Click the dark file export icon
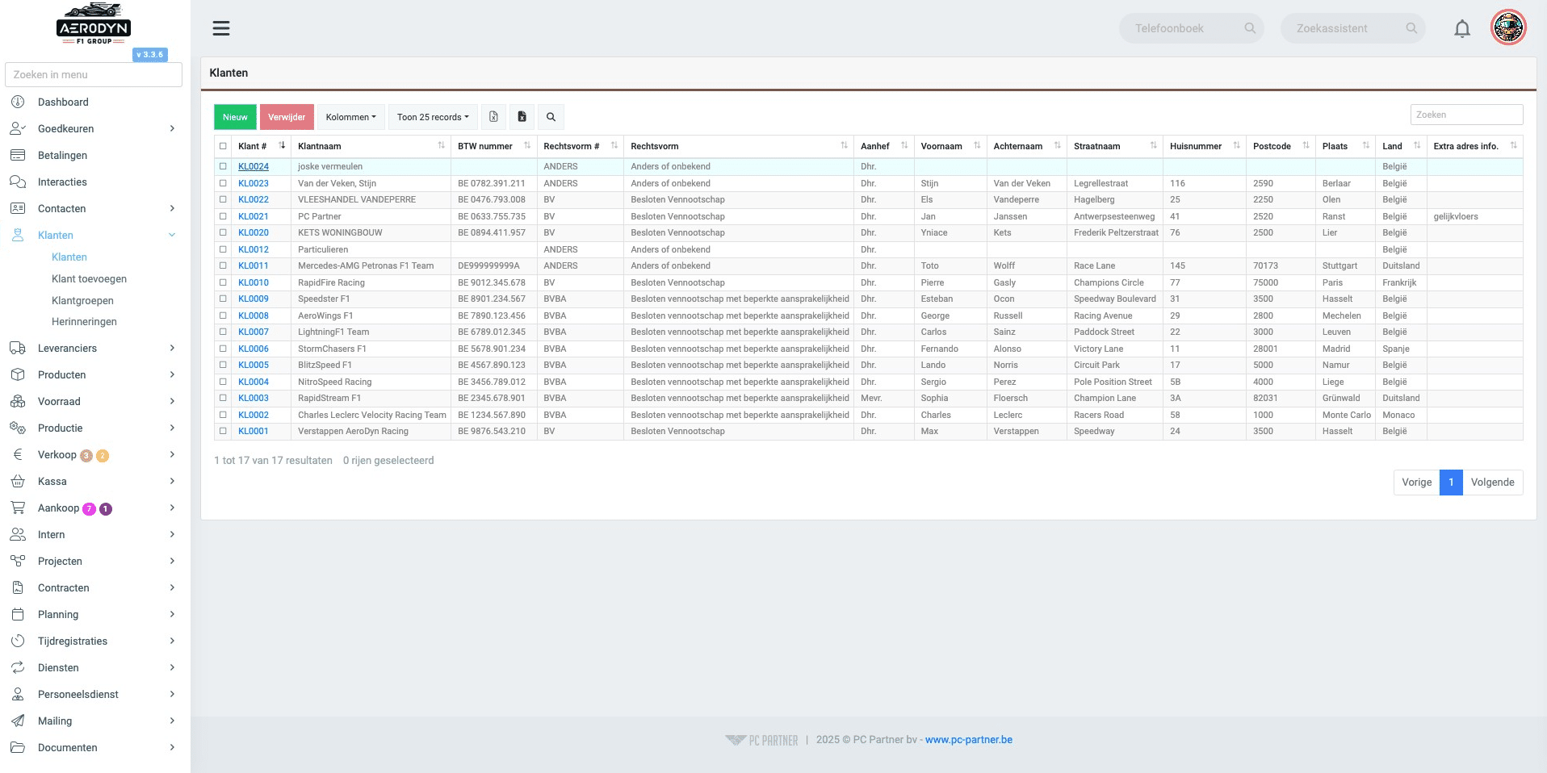1547x773 pixels. (522, 117)
